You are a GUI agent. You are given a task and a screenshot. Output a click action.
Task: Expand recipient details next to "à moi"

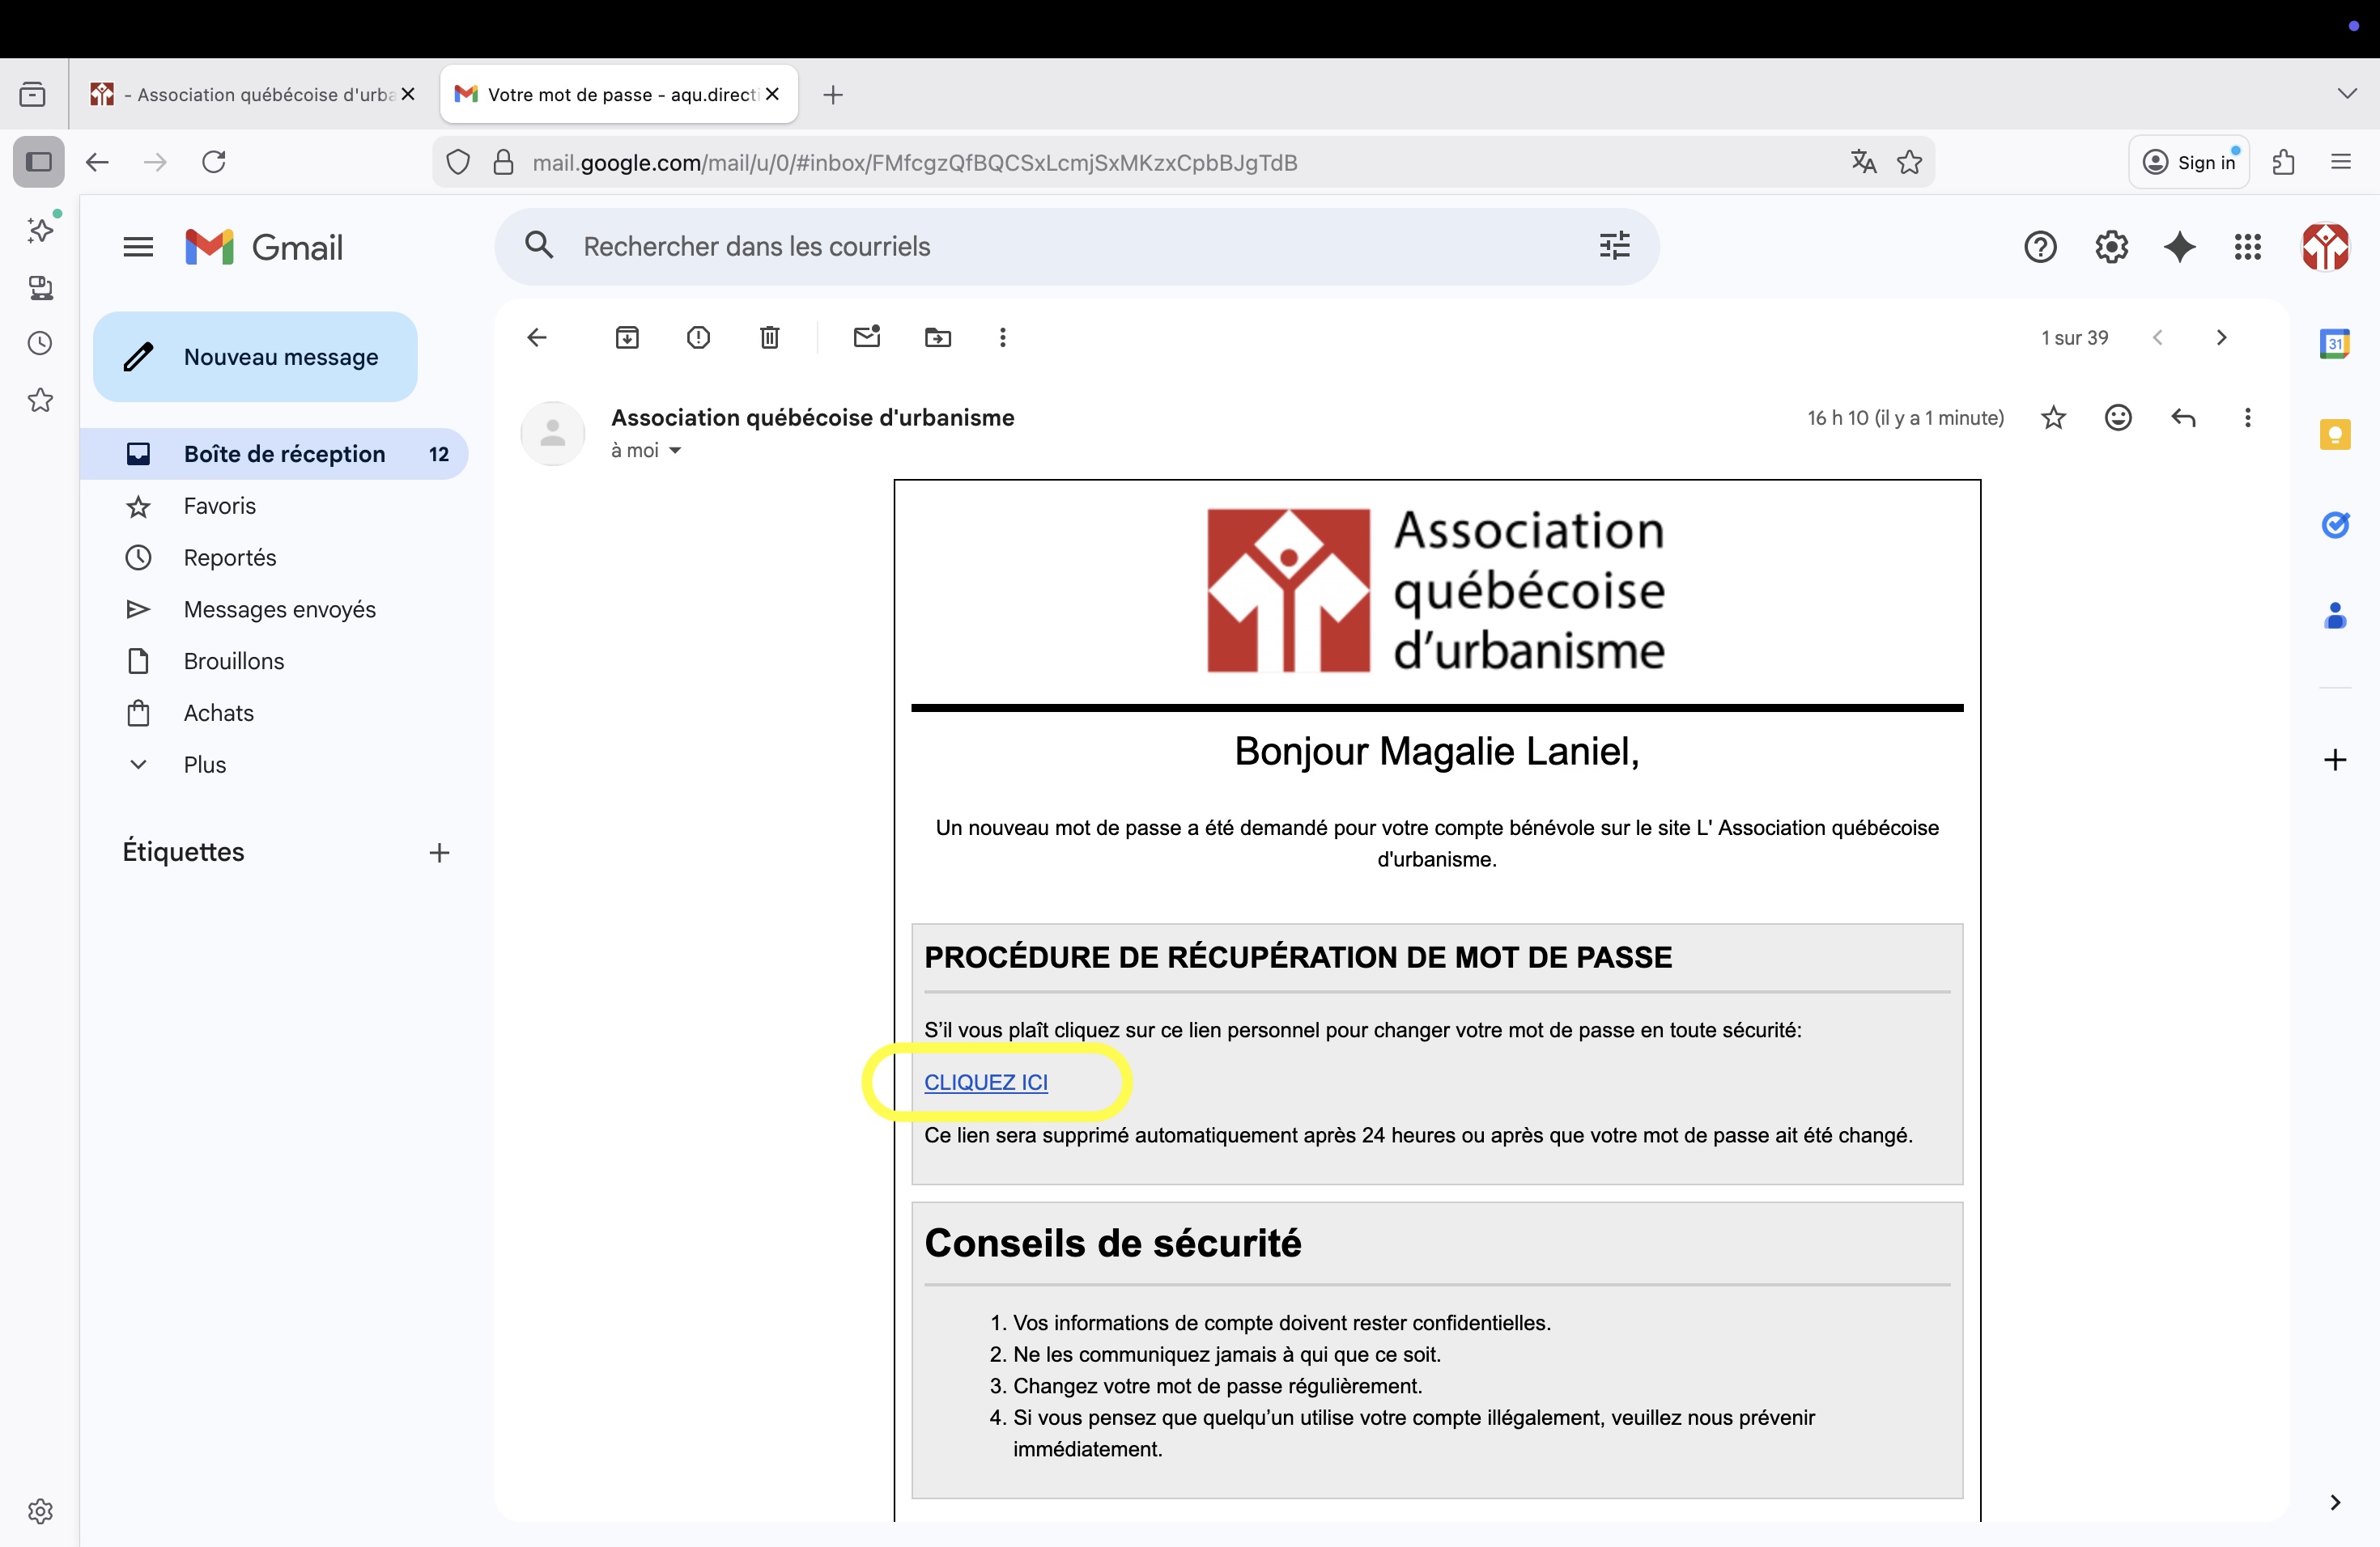point(675,451)
